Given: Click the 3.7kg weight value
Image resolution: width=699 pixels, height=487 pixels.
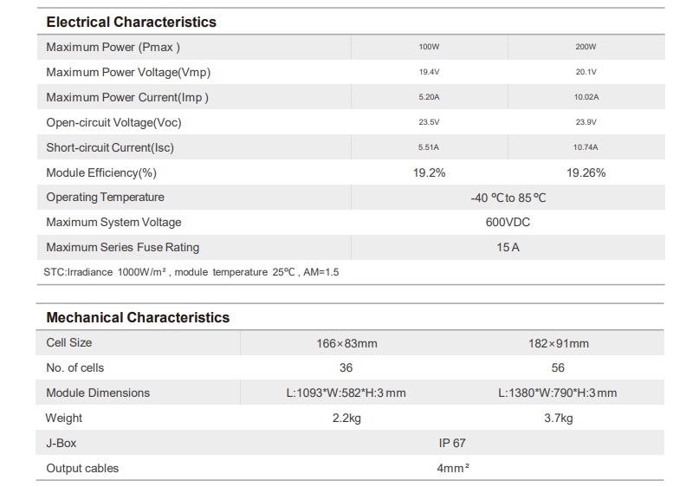Looking at the screenshot, I should (558, 419).
